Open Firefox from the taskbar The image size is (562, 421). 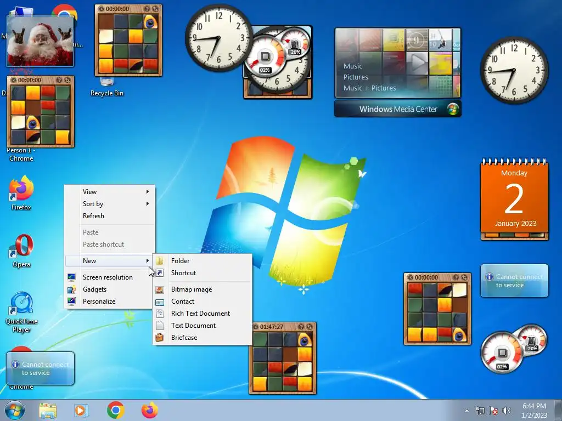pyautogui.click(x=149, y=410)
